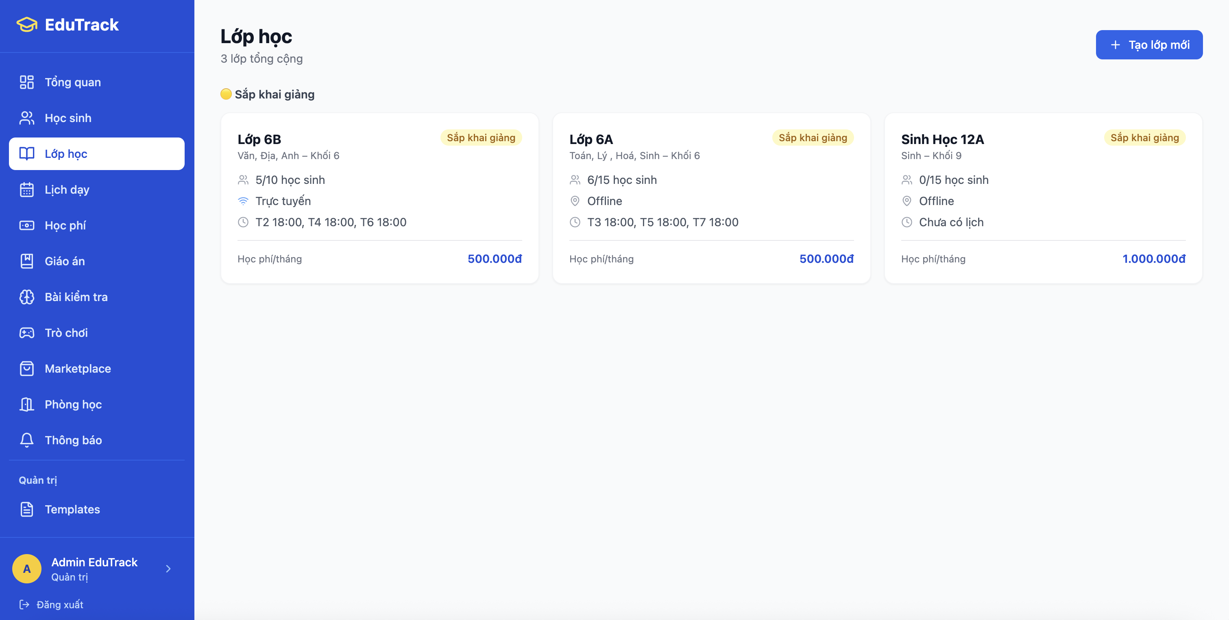Screen dimensions: 1229x620
Task: Expand Admin EduTrack profile chevron
Action: (168, 568)
